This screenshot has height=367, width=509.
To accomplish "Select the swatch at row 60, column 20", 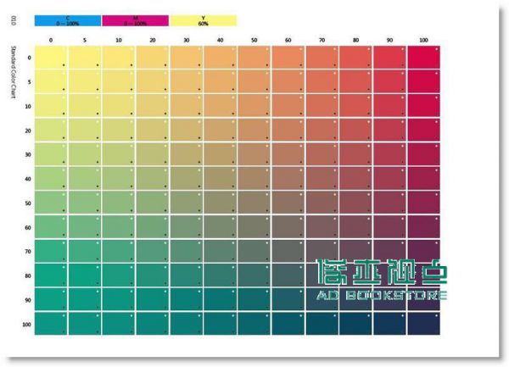I will click(x=152, y=227).
